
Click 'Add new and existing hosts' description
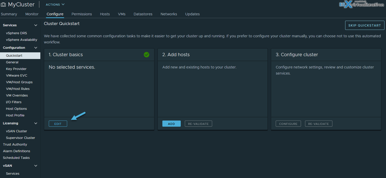[x=199, y=67]
